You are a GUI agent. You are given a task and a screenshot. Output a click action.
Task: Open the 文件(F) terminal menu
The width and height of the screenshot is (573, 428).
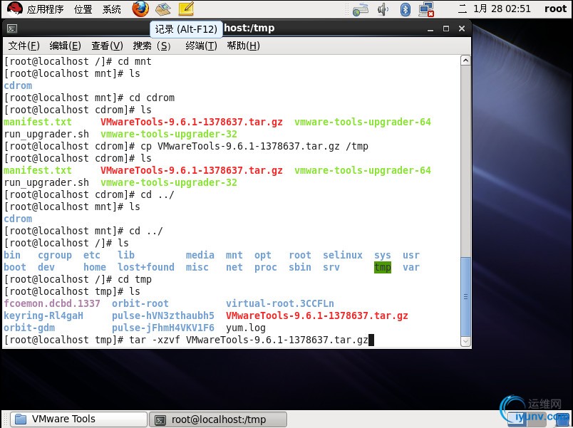click(24, 46)
